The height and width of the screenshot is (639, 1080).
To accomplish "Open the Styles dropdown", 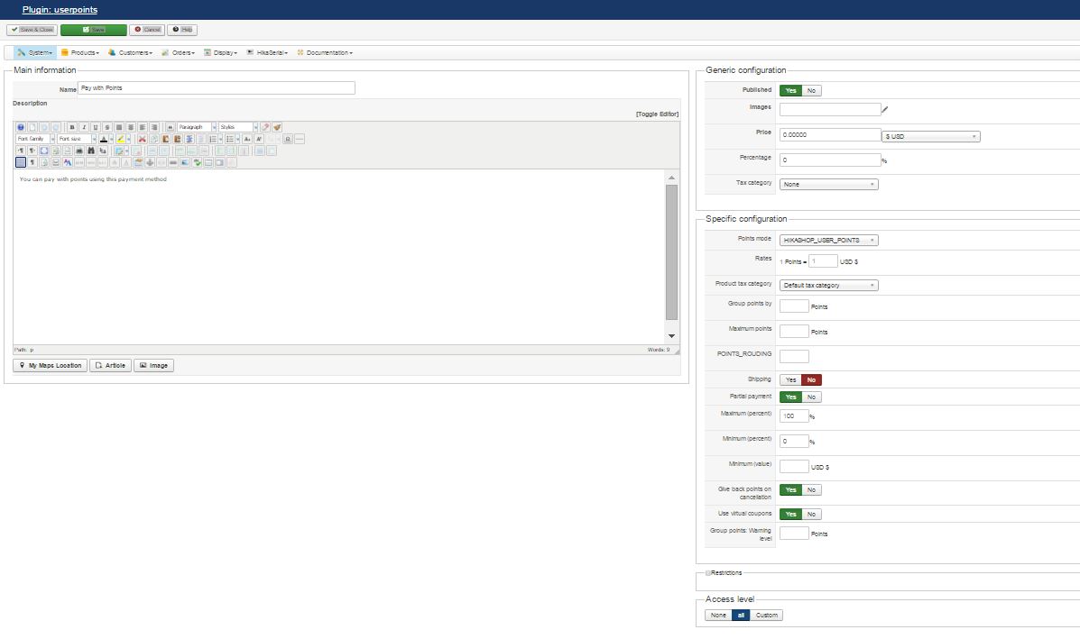I will click(238, 127).
